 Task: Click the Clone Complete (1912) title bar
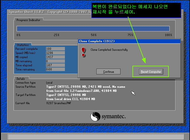[129, 41]
